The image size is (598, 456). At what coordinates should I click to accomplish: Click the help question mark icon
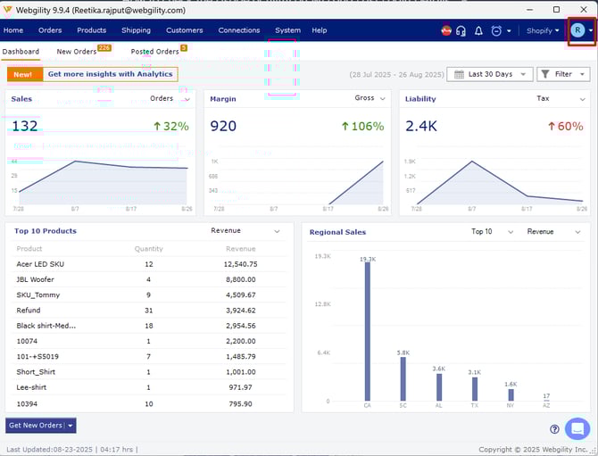click(554, 429)
